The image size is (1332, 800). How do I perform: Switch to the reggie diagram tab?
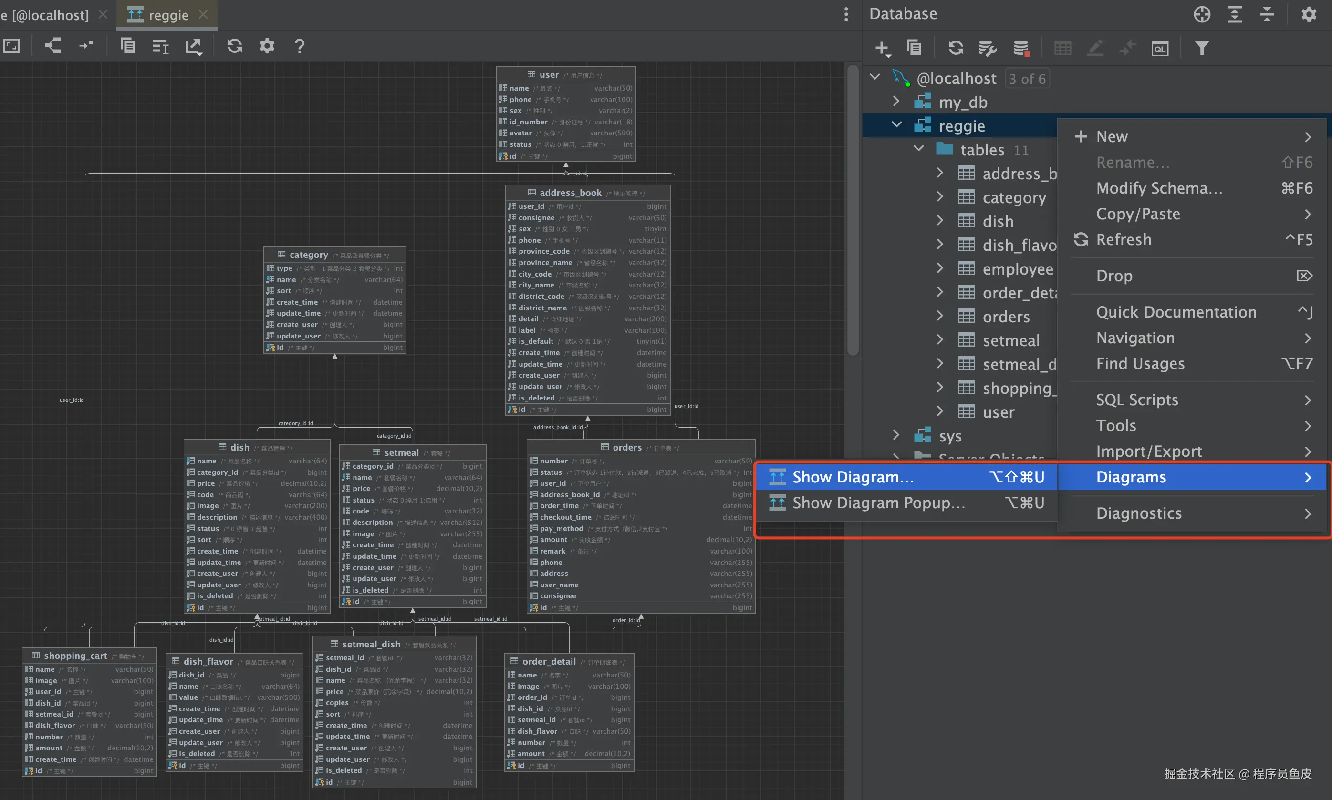click(x=168, y=15)
